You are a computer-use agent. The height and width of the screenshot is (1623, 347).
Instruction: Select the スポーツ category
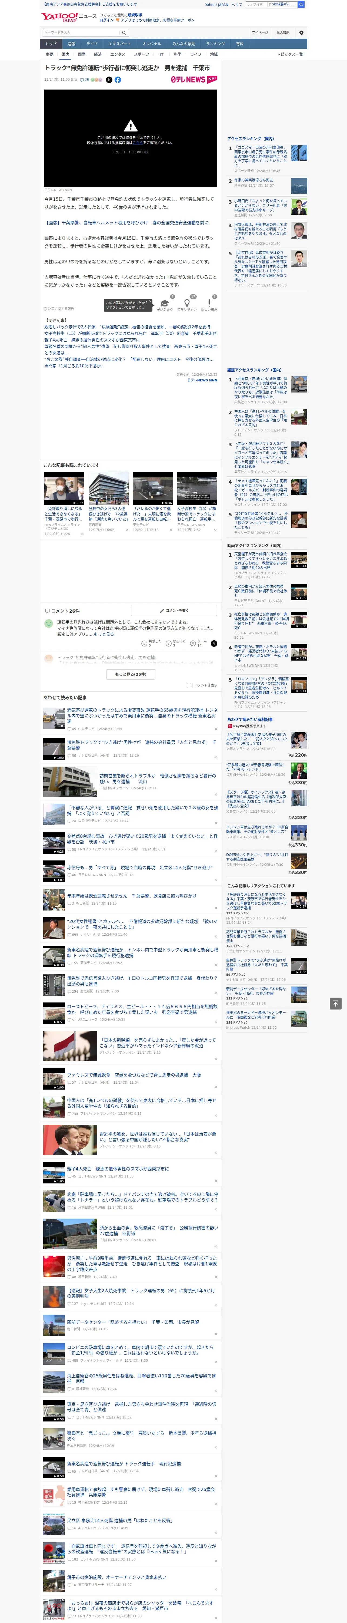[x=142, y=54]
